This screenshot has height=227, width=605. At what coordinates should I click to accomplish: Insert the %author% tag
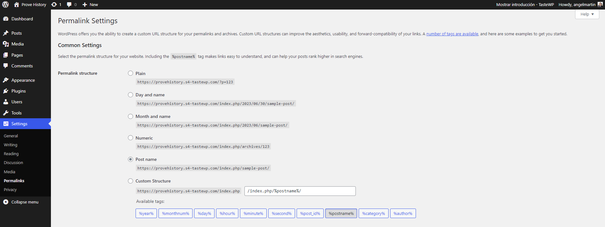pos(403,213)
